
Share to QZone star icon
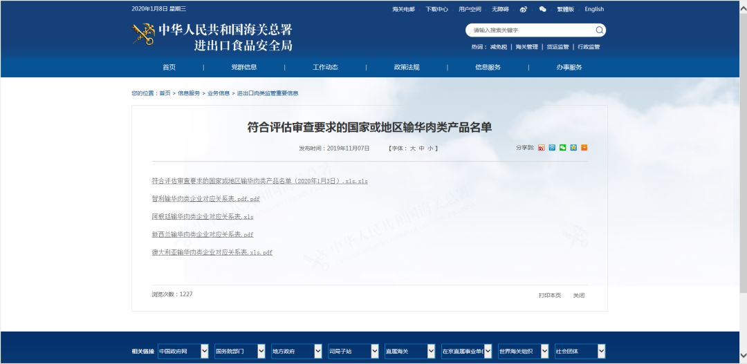coord(573,148)
